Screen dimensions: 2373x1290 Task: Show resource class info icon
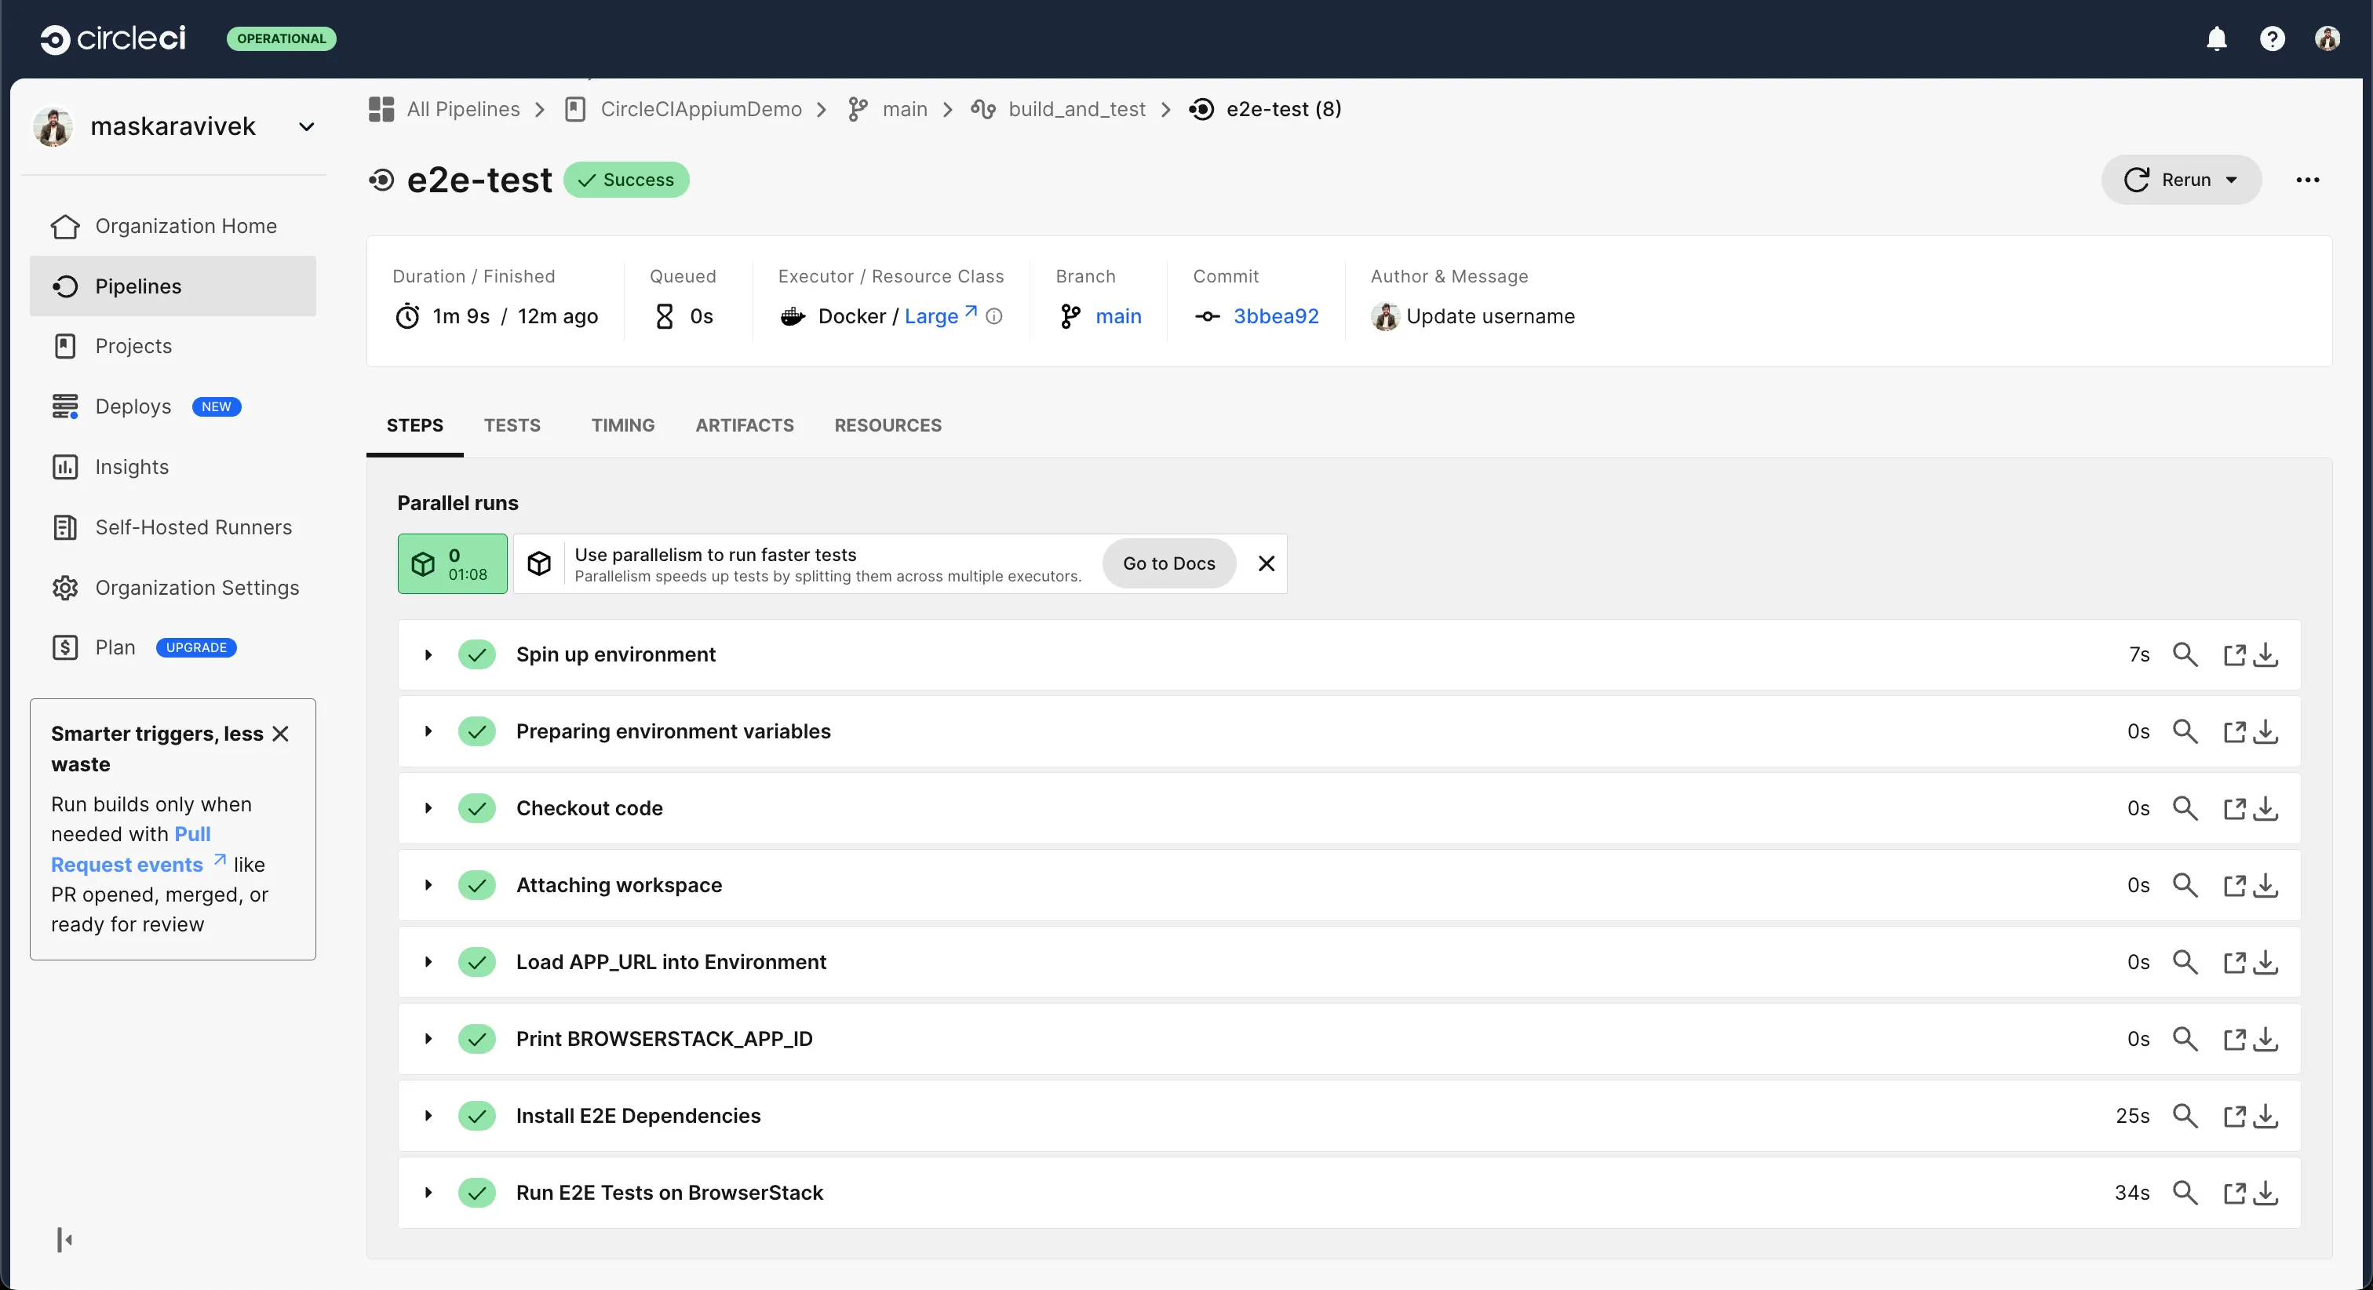[994, 316]
